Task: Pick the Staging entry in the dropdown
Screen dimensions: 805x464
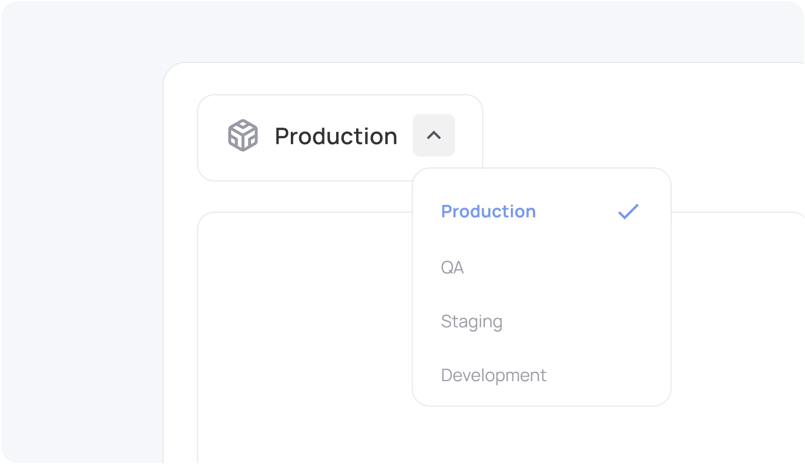Action: click(x=472, y=321)
